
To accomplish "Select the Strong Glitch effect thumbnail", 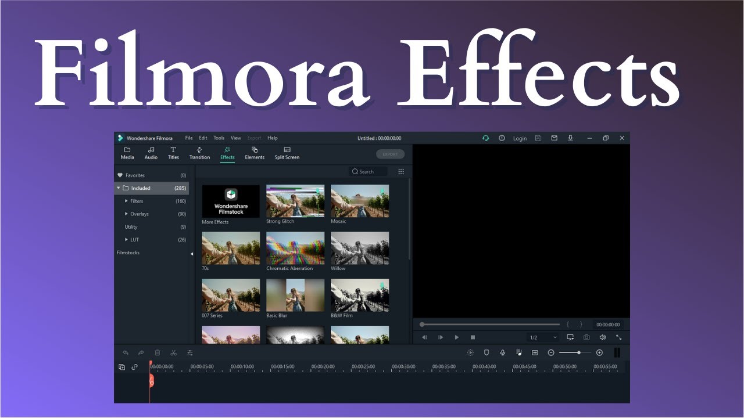I will pos(295,201).
